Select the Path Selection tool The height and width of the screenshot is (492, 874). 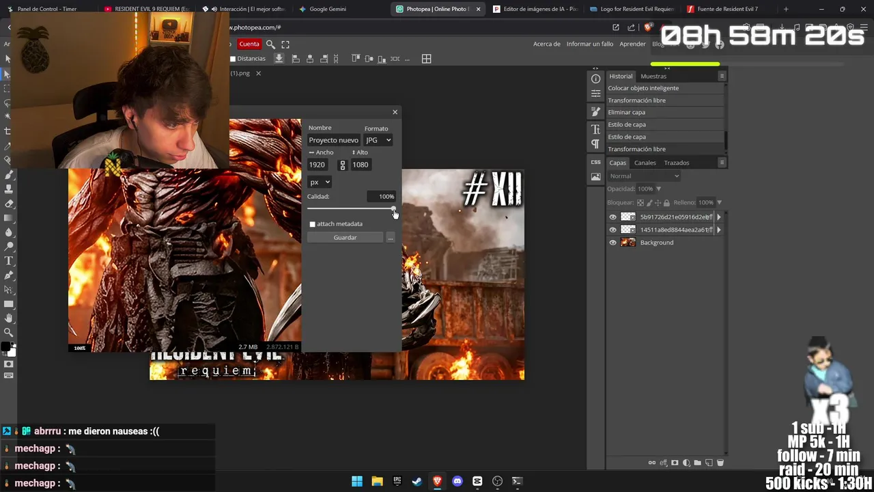click(x=9, y=289)
